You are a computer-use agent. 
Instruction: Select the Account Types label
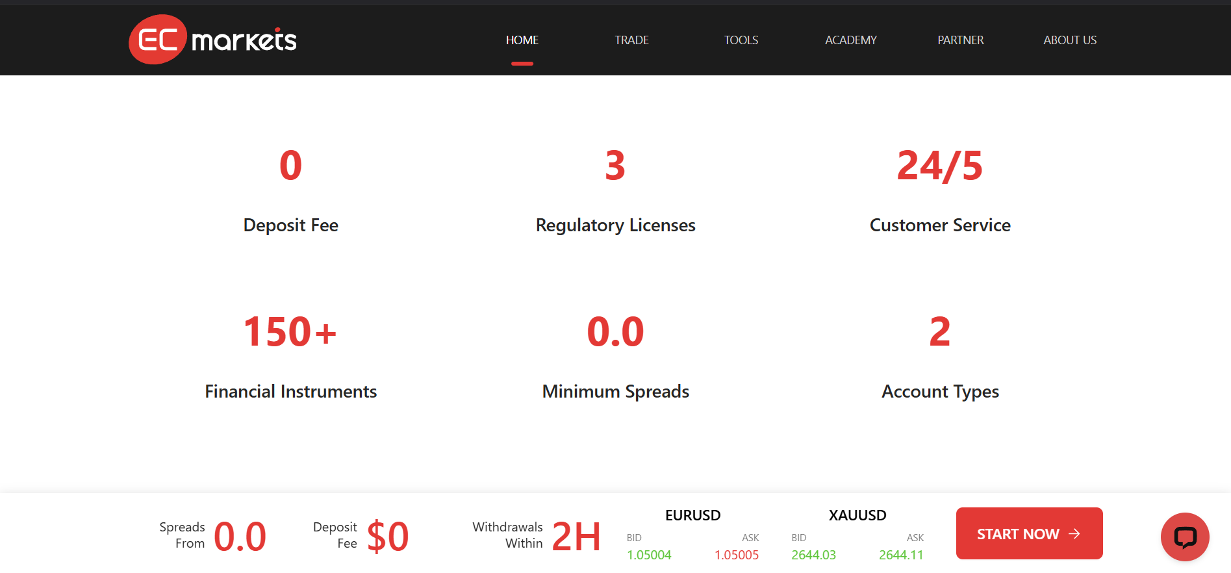tap(940, 392)
